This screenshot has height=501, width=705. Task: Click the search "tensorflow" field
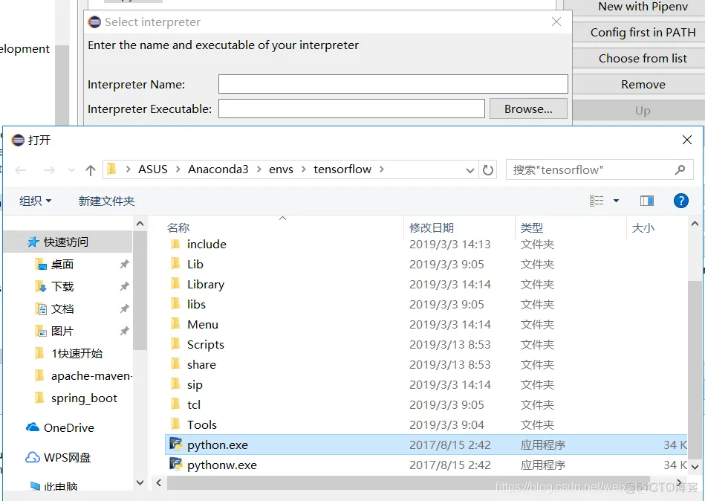(600, 170)
